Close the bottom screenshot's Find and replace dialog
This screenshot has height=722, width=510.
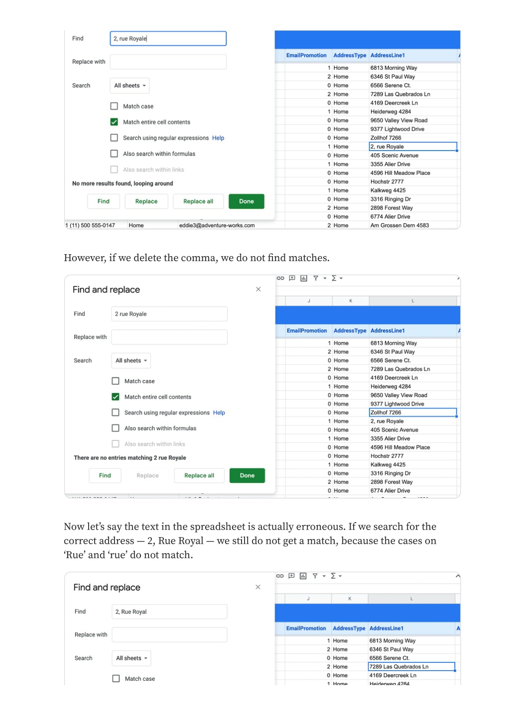pyautogui.click(x=258, y=587)
